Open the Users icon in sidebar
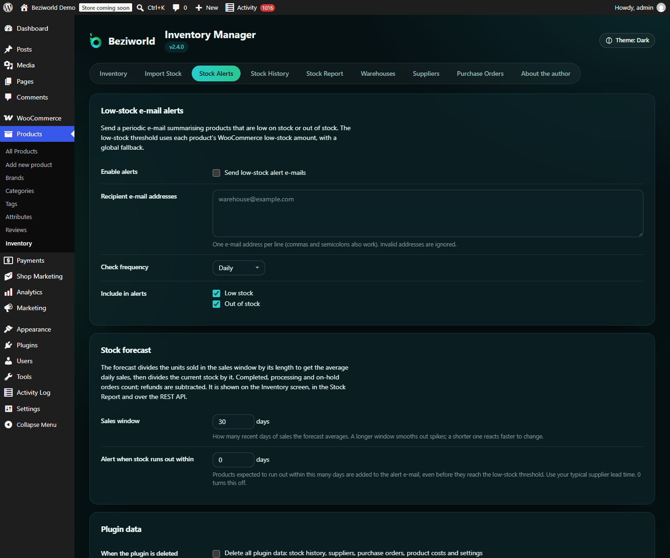This screenshot has width=670, height=558. coord(8,361)
